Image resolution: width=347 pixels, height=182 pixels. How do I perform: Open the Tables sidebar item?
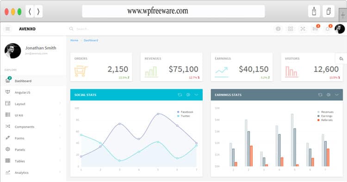[x=33, y=161]
